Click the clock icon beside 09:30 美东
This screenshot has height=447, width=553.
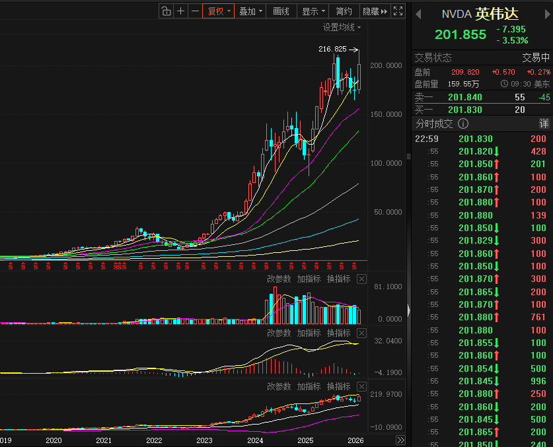coord(504,84)
